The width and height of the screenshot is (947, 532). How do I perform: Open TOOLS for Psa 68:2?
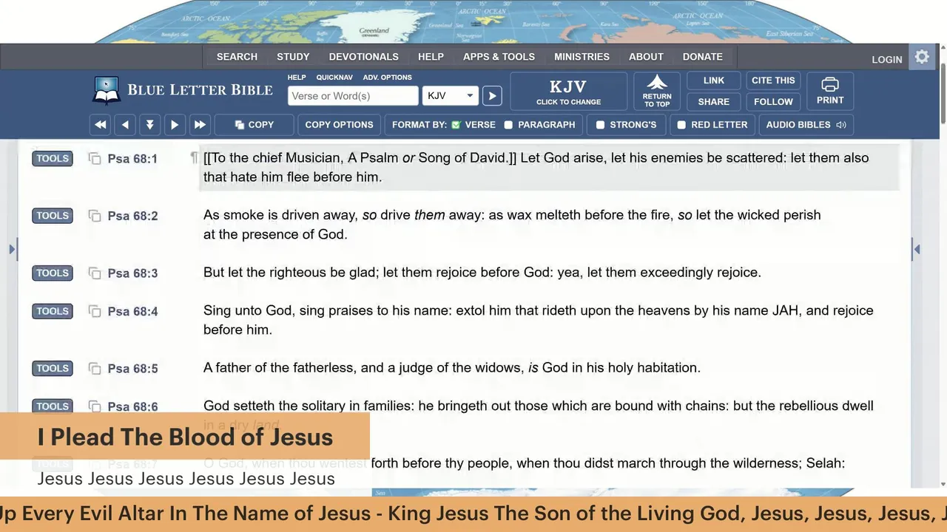pos(53,216)
